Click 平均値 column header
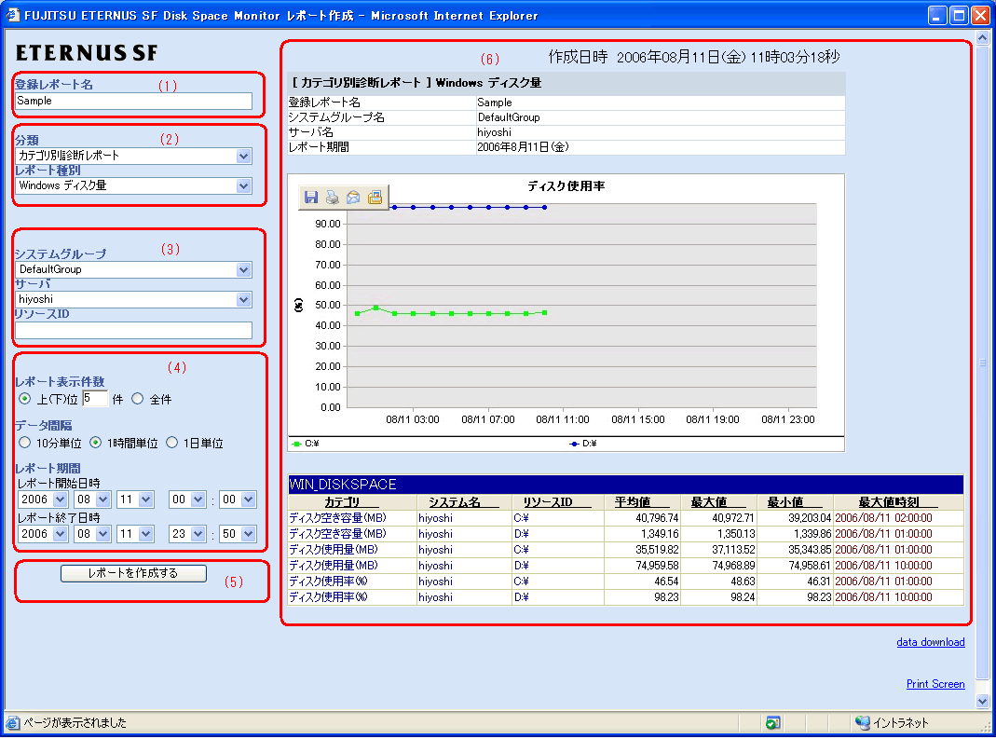This screenshot has height=739, width=996. [633, 502]
